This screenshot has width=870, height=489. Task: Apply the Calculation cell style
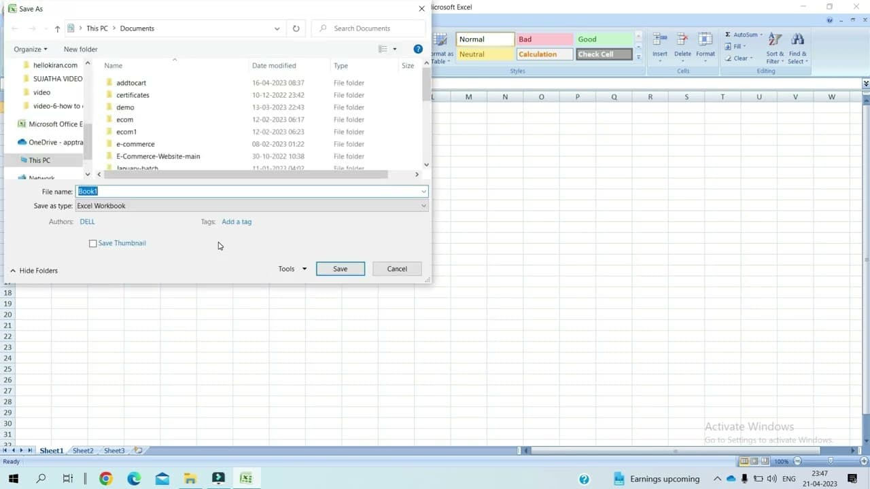[x=544, y=54]
